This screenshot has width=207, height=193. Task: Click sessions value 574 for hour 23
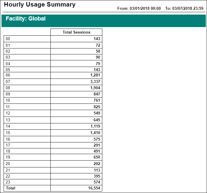(x=97, y=182)
